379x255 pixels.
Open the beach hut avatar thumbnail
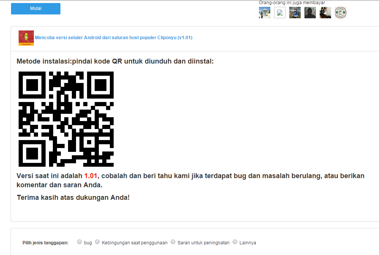click(265, 12)
